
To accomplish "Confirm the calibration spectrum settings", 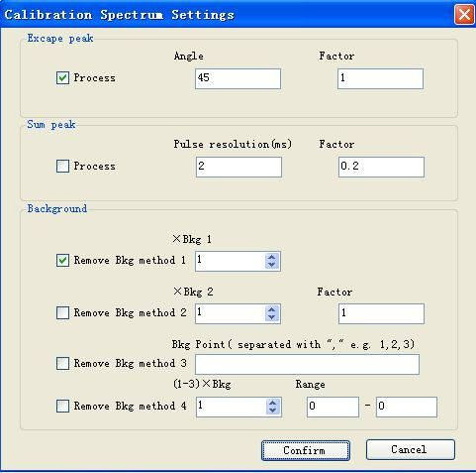I will pos(306,450).
